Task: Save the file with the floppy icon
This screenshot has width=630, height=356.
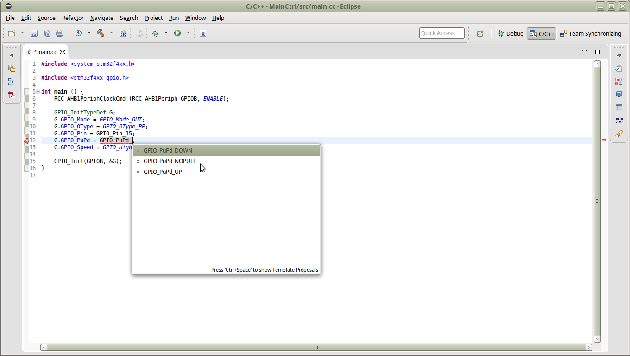Action: point(34,33)
